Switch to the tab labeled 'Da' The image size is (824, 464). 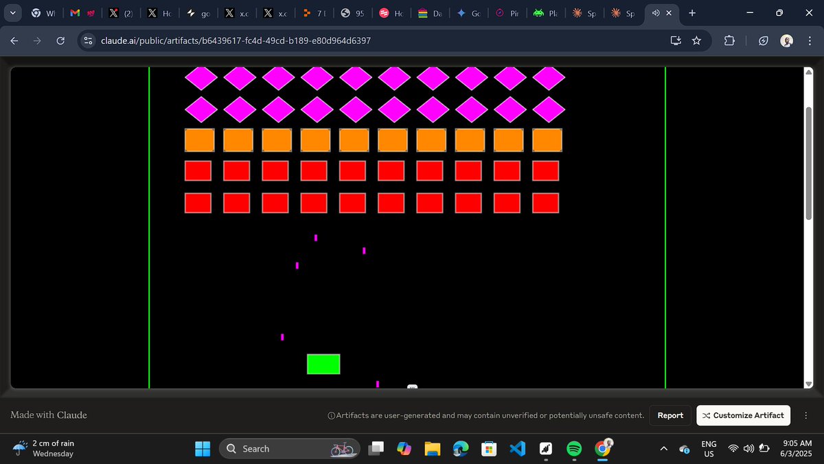(430, 13)
